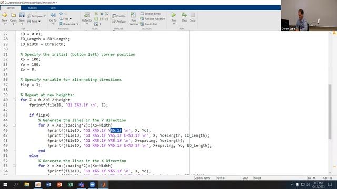Switch to the PUBLISH tab
337x189 pixels.
33,8
